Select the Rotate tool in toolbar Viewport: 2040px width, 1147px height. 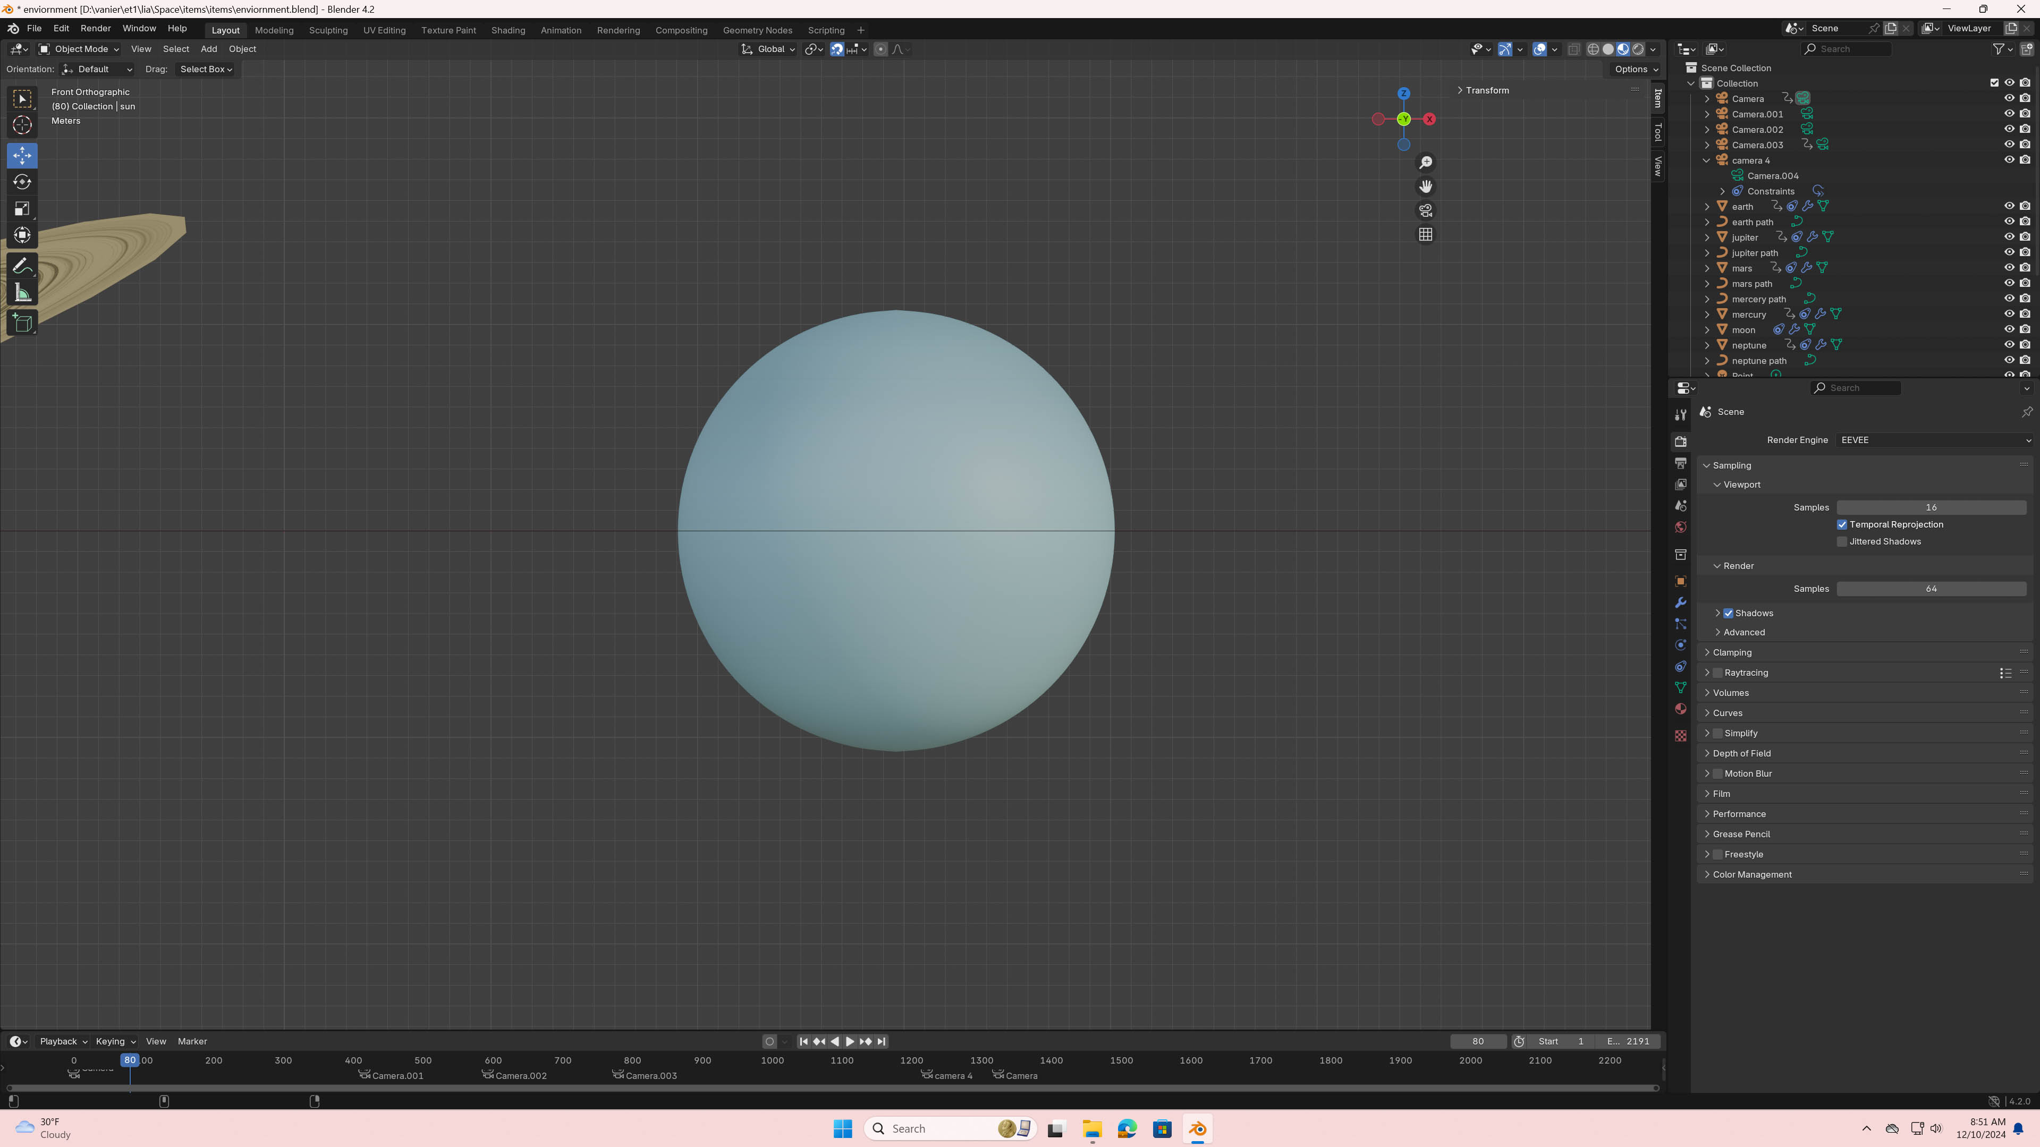(22, 182)
